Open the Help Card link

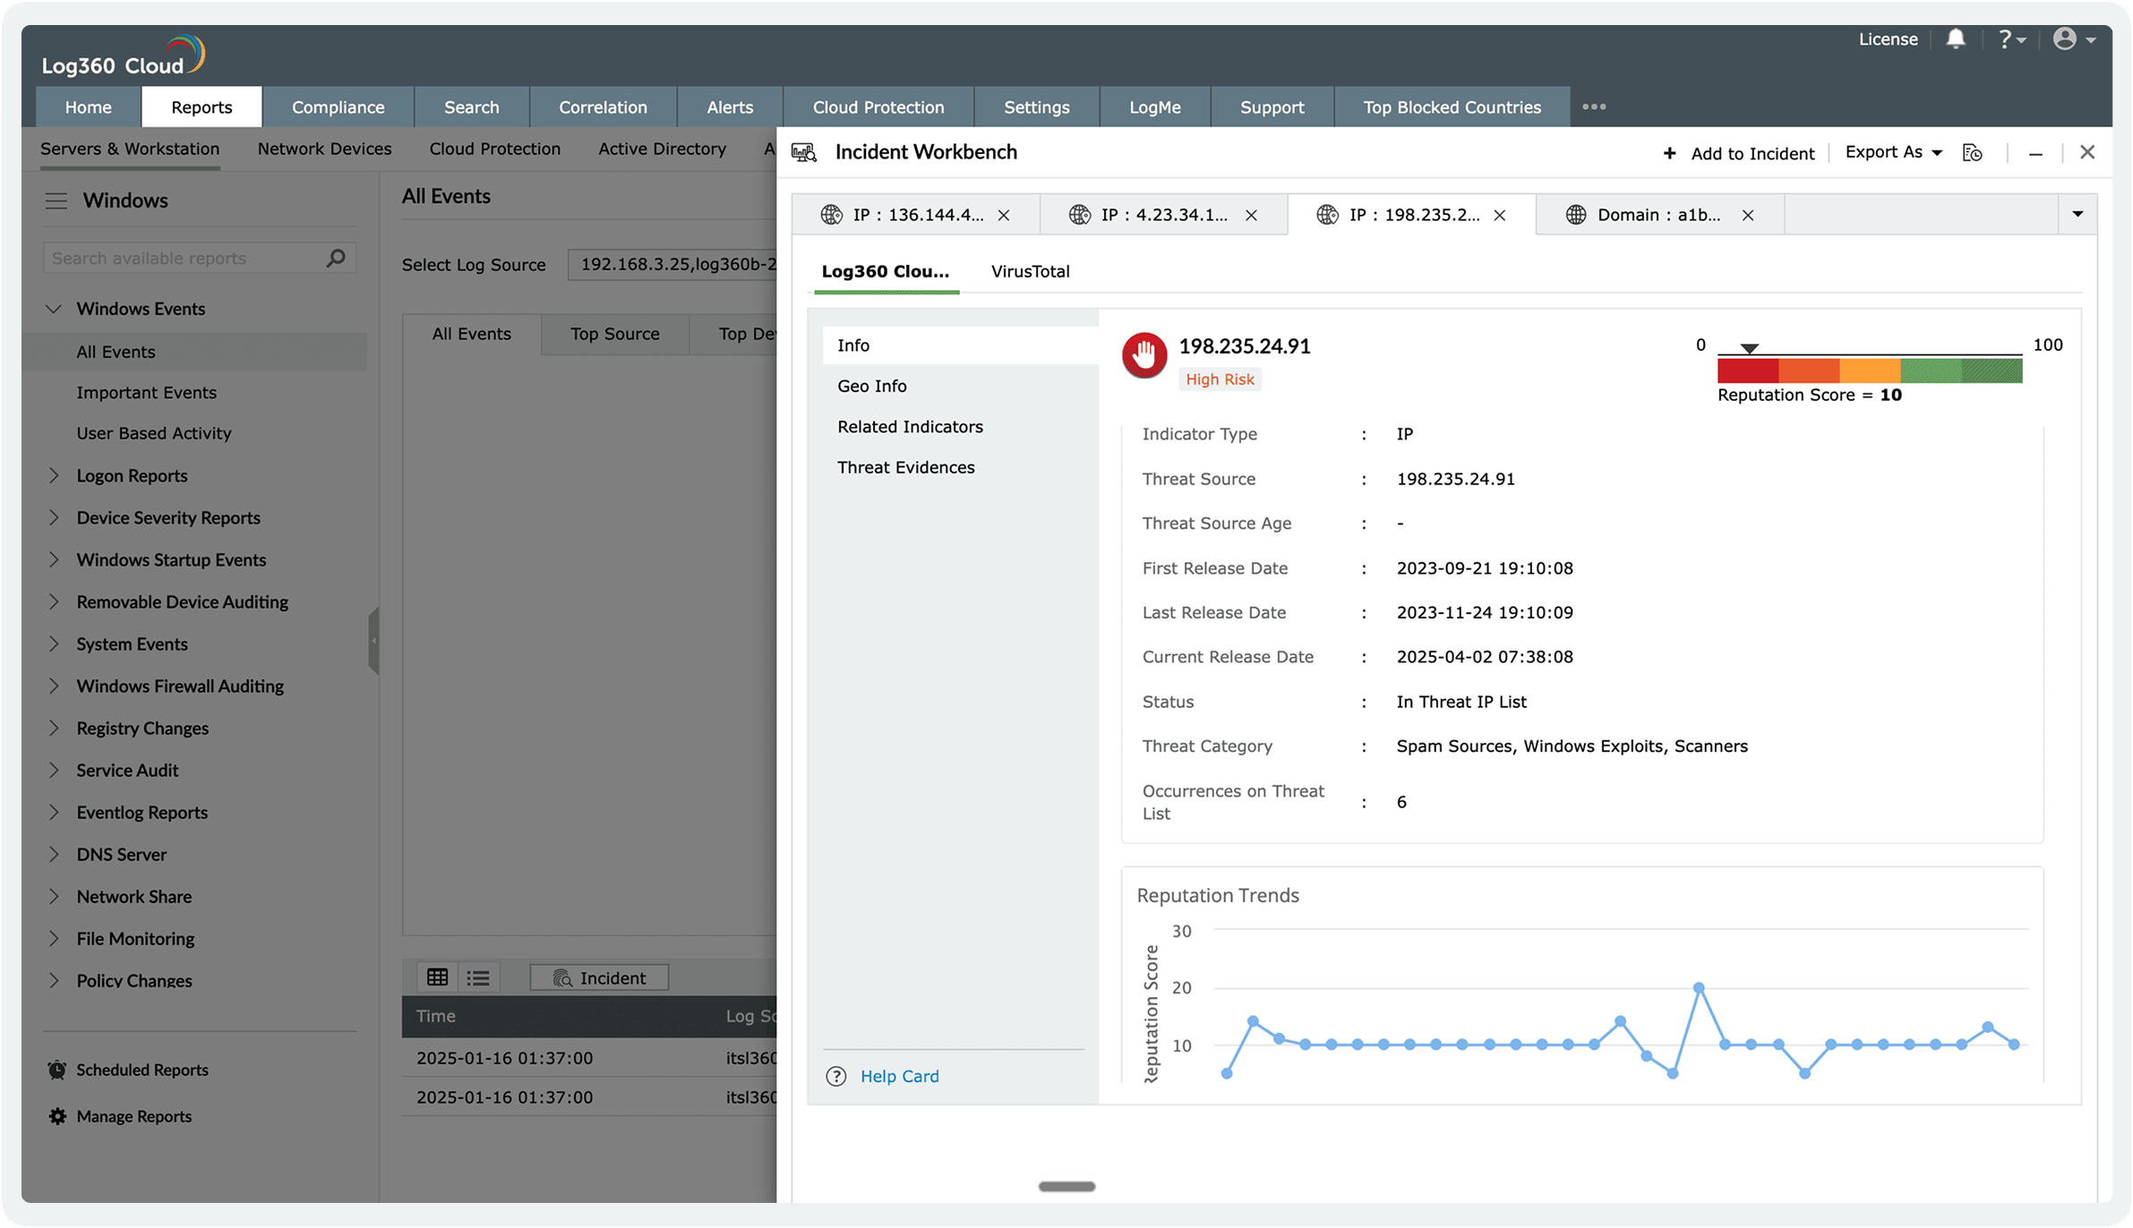[899, 1076]
